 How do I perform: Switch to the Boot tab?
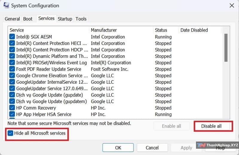click(x=28, y=19)
